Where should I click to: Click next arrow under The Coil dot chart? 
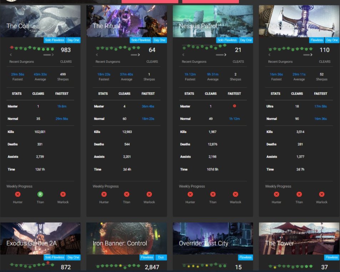pyautogui.click(x=53, y=55)
